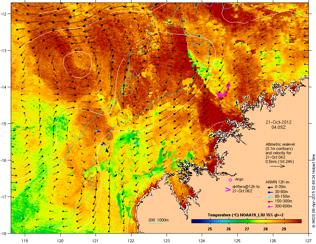Screen dimensions: 316x244
Task: Select the cyan 80-150m arrow legend symbol
Action: tap(270, 197)
